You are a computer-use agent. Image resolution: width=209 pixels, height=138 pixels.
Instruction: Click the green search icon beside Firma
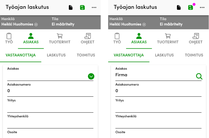tap(199, 76)
